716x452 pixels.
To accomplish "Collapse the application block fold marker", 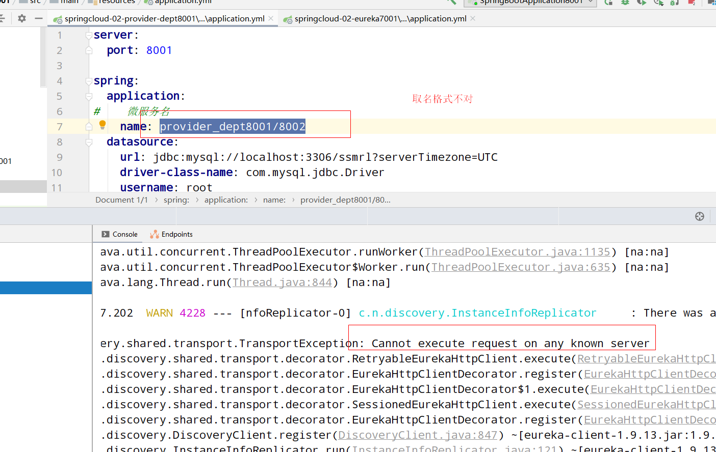I will (89, 96).
